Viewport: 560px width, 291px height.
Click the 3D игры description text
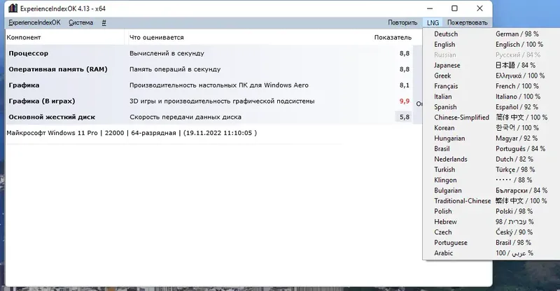222,101
